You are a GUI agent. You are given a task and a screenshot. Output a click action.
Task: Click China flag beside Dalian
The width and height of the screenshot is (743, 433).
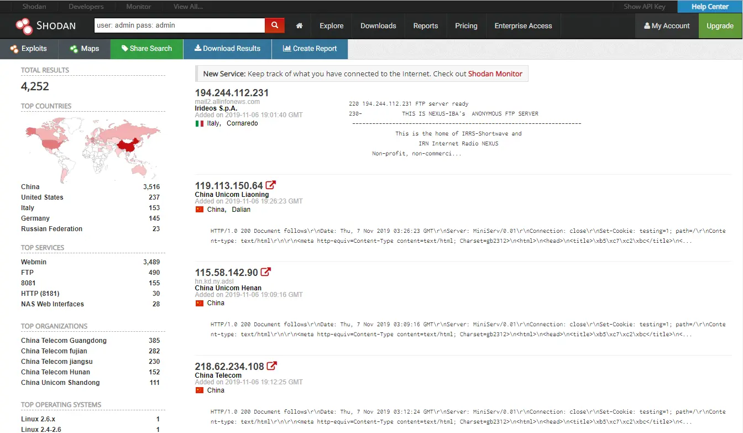click(200, 210)
